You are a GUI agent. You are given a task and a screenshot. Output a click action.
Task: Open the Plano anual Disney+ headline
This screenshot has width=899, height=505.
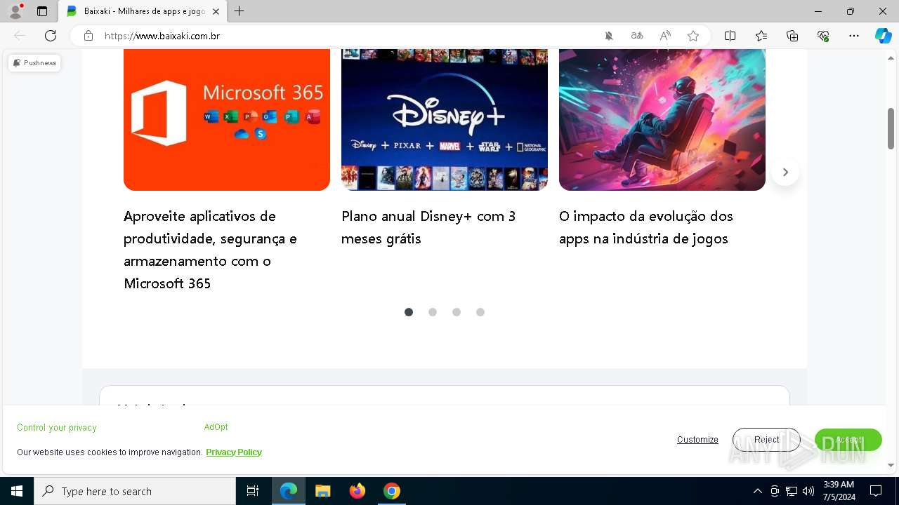(x=428, y=227)
